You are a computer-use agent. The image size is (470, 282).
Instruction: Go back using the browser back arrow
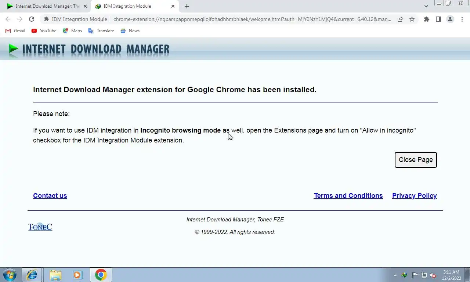pyautogui.click(x=8, y=19)
